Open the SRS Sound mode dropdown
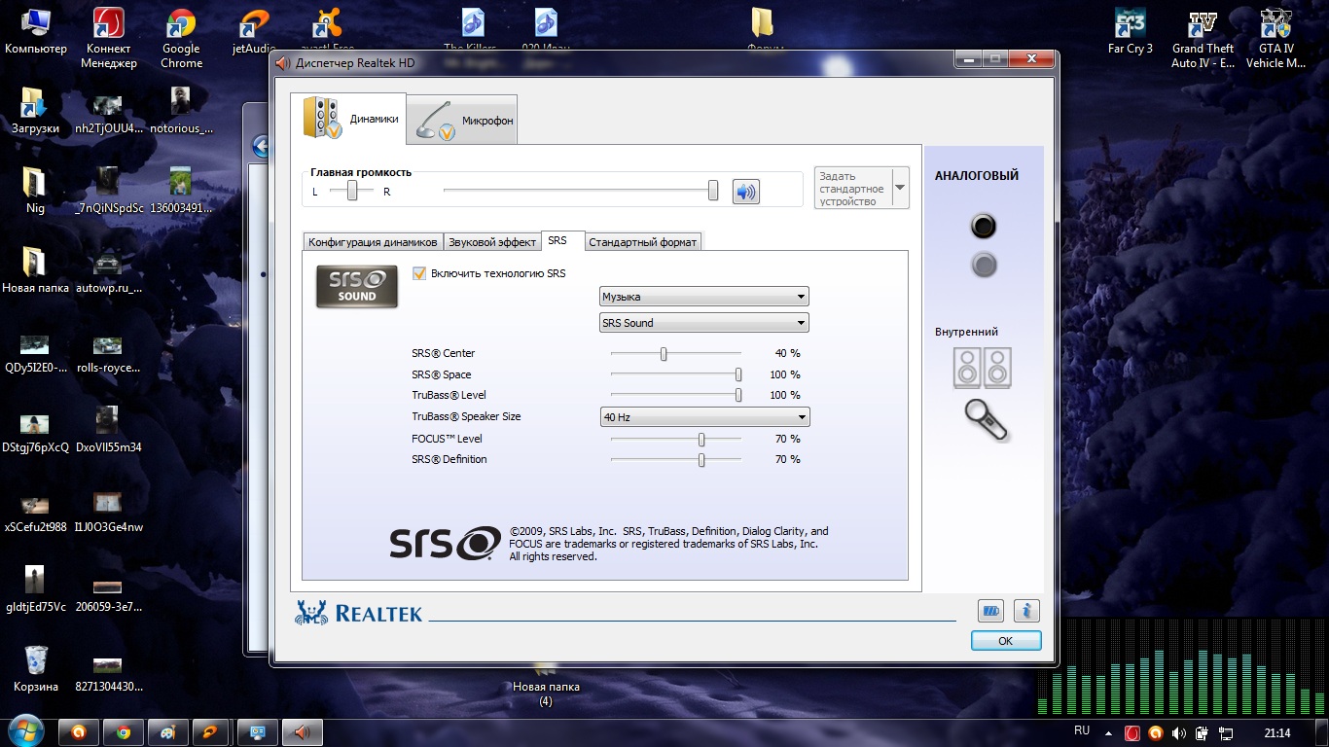The height and width of the screenshot is (747, 1329). (703, 323)
